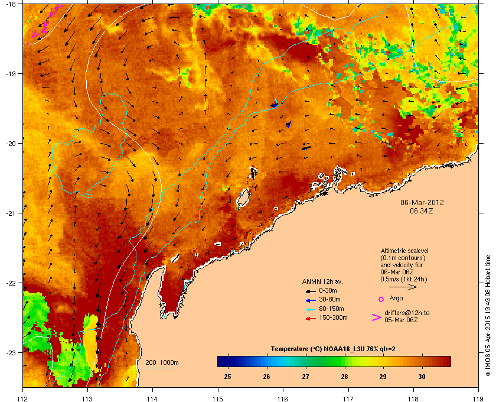Click the latitude axis label -18
Screen dimensions: 496x402
(x=12, y=4)
